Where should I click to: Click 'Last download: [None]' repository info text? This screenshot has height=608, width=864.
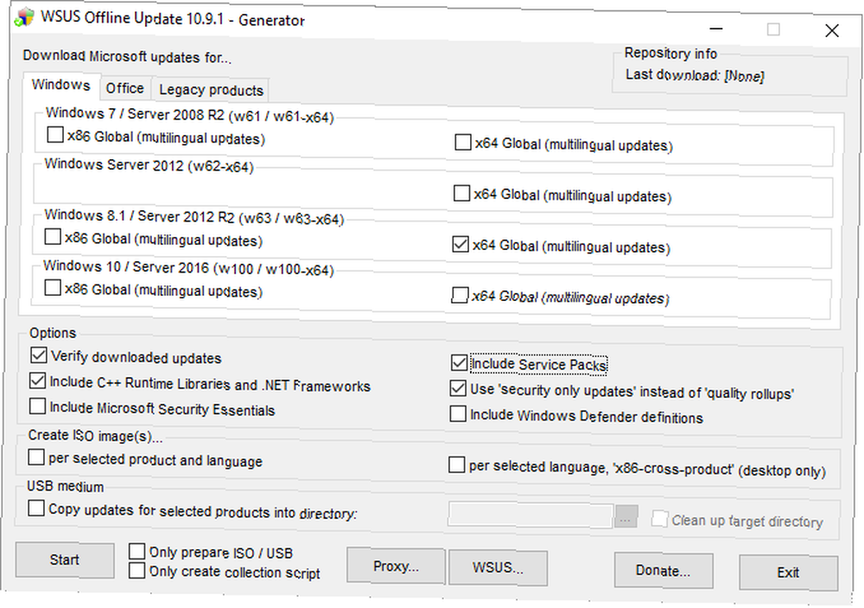(x=695, y=75)
